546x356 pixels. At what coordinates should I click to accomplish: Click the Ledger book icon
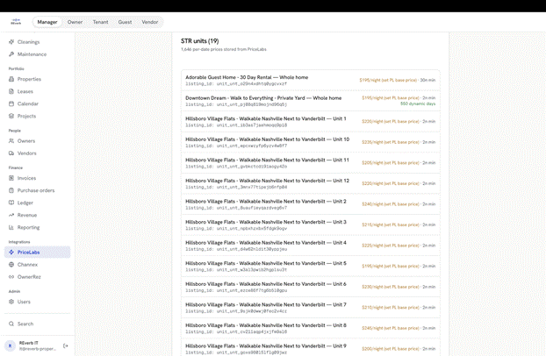coord(11,203)
